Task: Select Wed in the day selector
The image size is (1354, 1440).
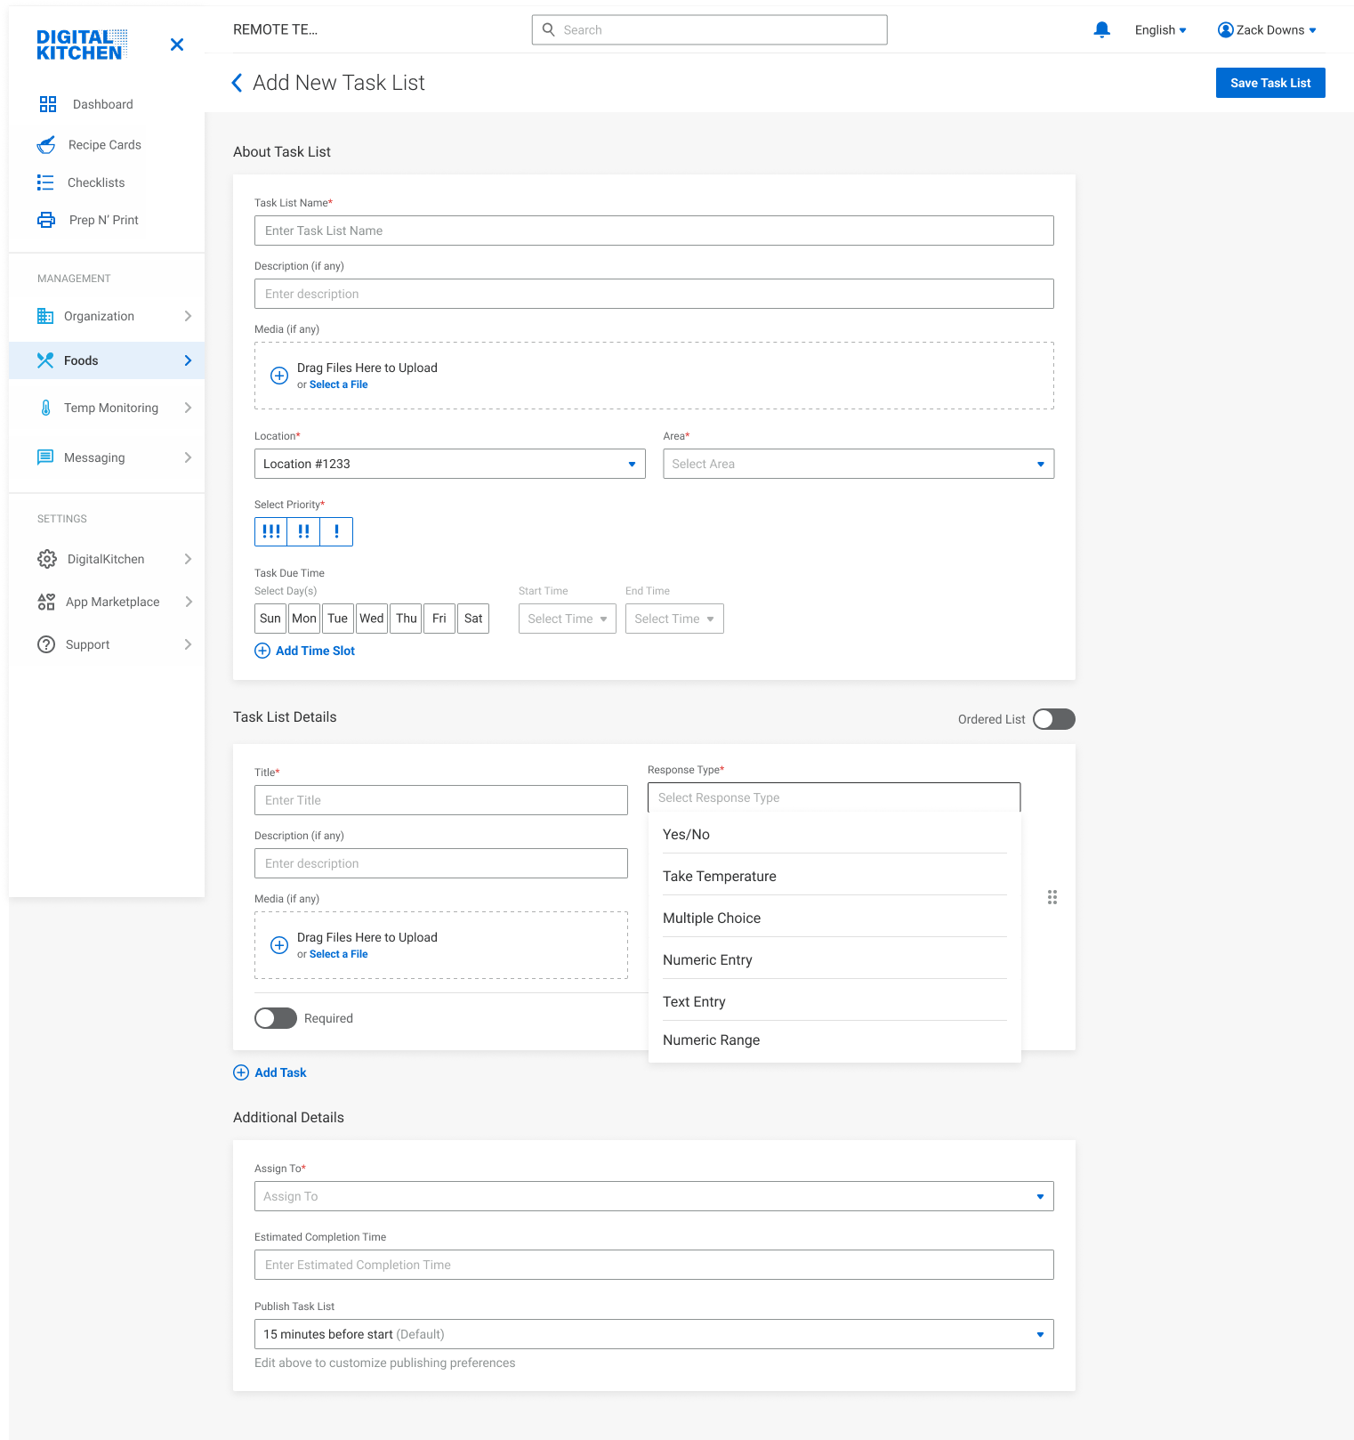Action: coord(372,619)
